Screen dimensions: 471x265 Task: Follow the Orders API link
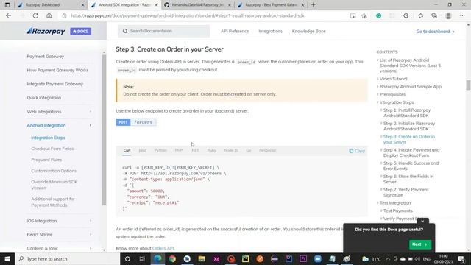[163, 249]
